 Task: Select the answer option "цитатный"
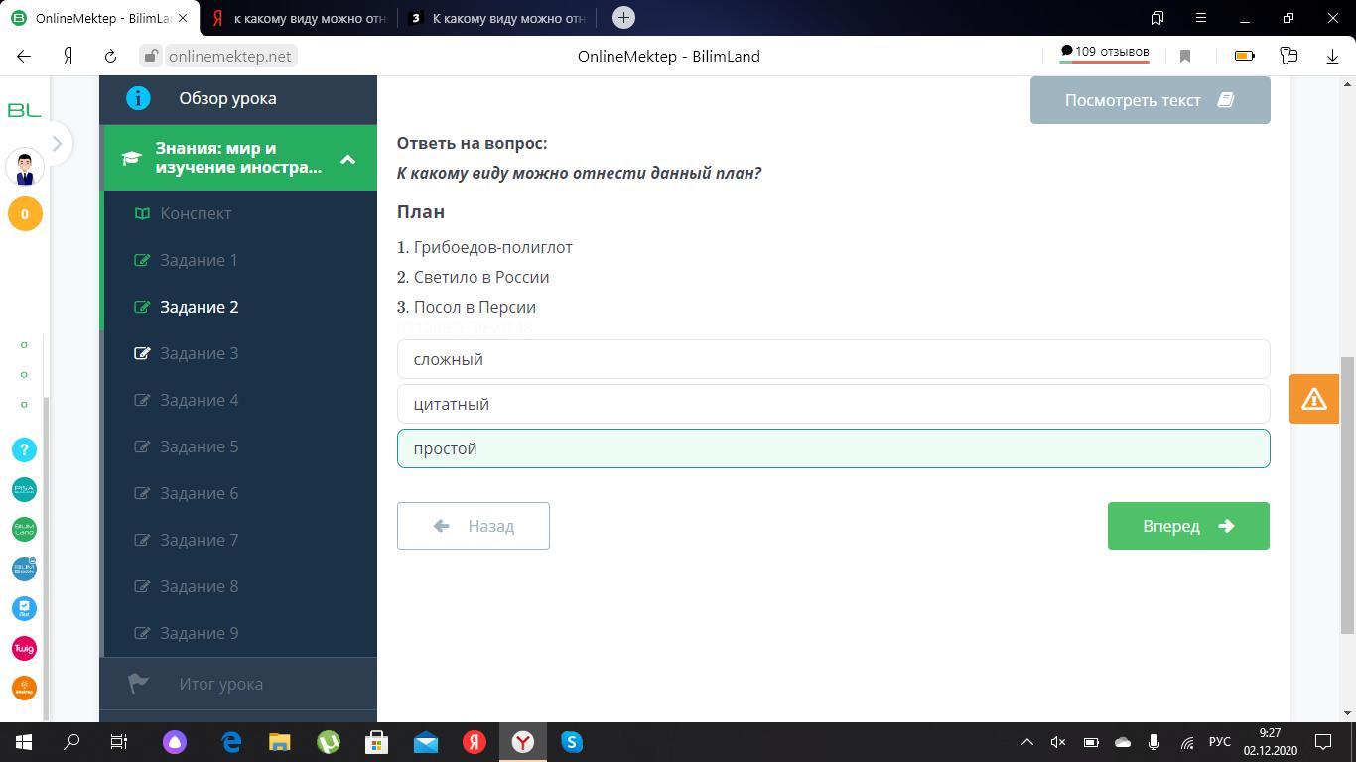tap(833, 404)
